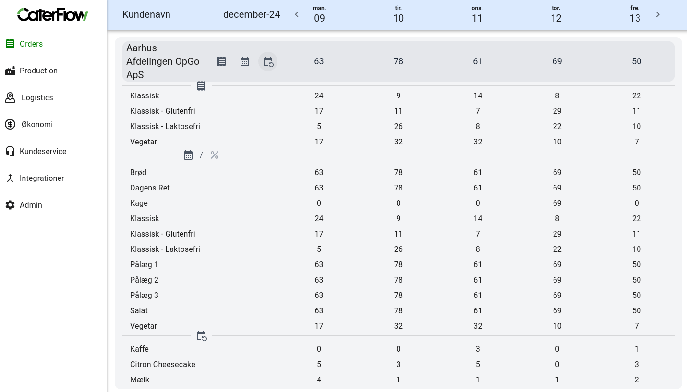Screen dimensions: 687x392
Task: Open the Production section
Action: coord(38,71)
